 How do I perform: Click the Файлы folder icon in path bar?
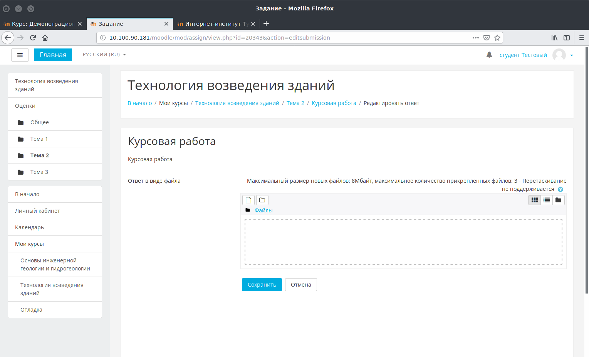(x=248, y=210)
